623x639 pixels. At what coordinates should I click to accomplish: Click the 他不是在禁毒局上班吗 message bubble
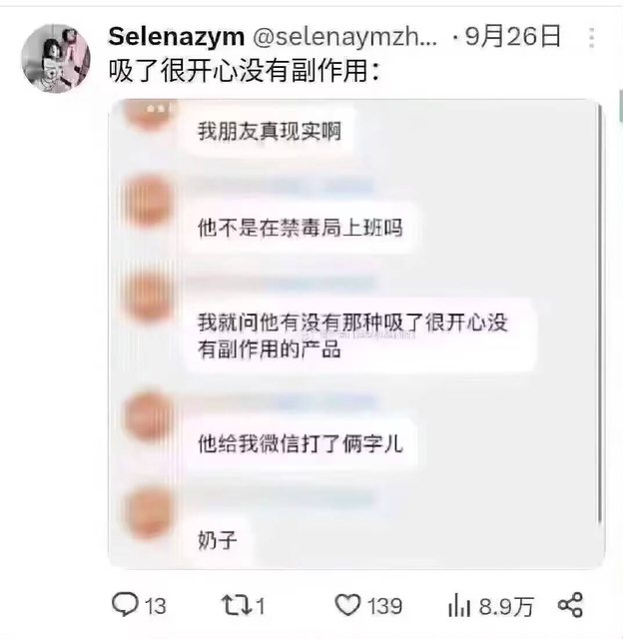pyautogui.click(x=301, y=228)
